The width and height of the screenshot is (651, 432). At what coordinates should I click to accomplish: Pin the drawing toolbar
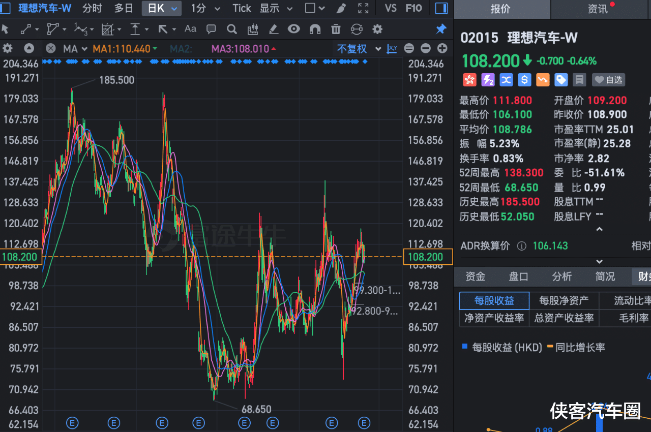[441, 29]
